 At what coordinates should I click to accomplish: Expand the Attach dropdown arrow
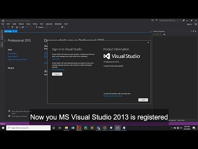pos(45,27)
